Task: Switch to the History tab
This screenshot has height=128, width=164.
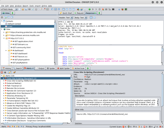Action: coord(7,69)
